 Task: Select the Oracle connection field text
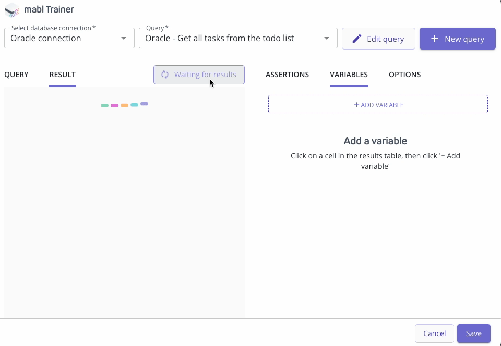[46, 39]
